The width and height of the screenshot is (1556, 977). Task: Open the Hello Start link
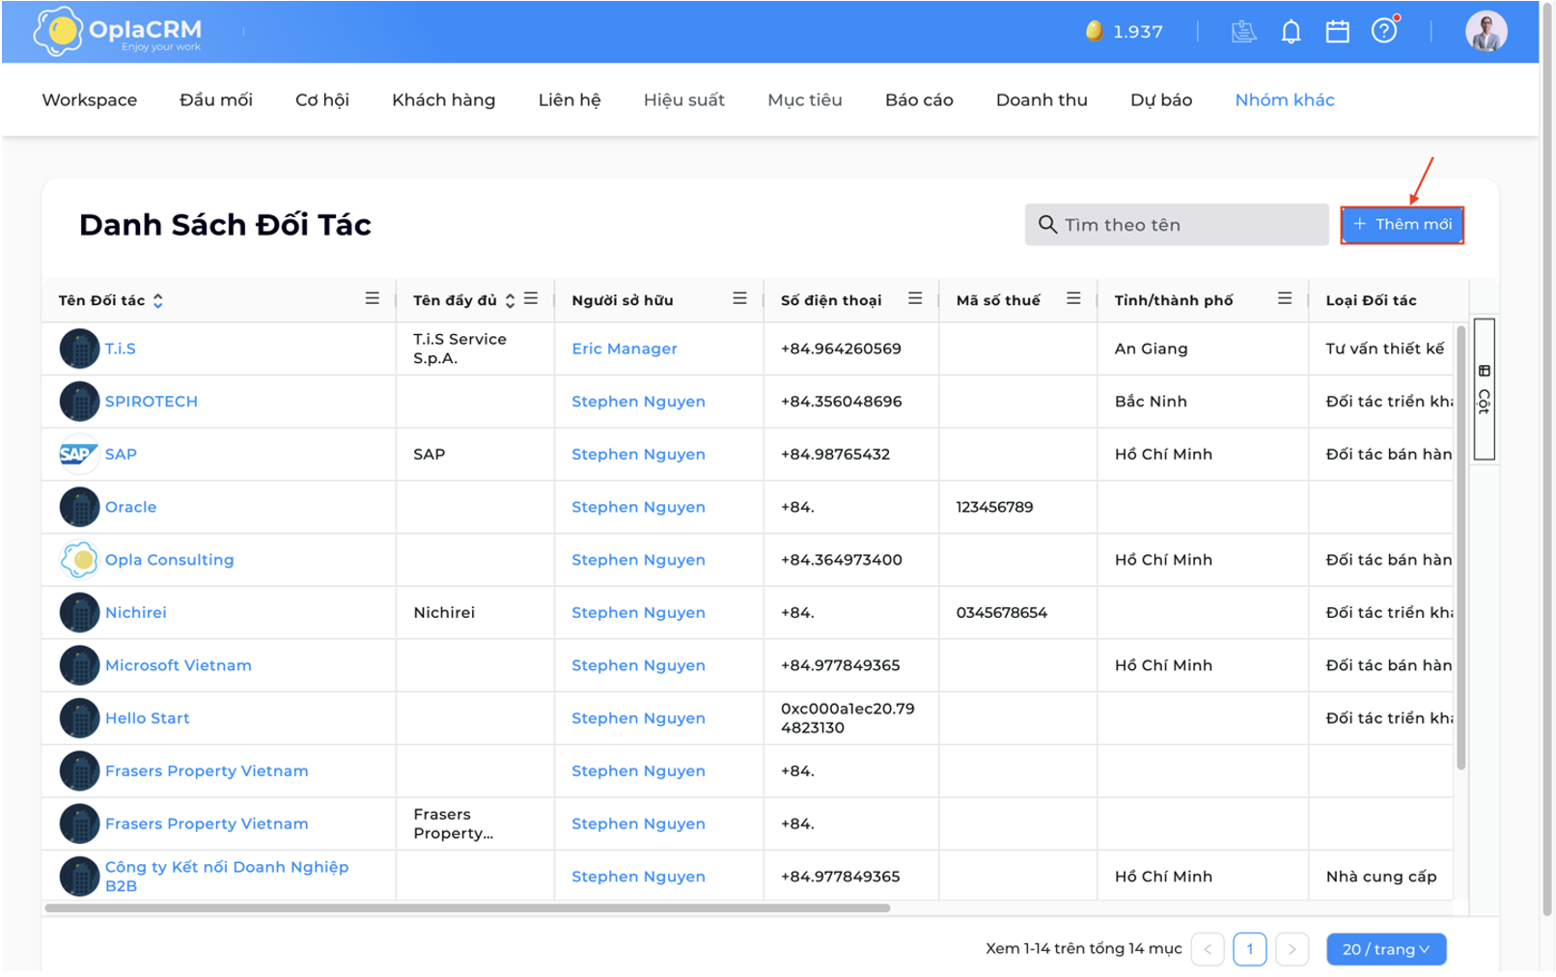[148, 718]
